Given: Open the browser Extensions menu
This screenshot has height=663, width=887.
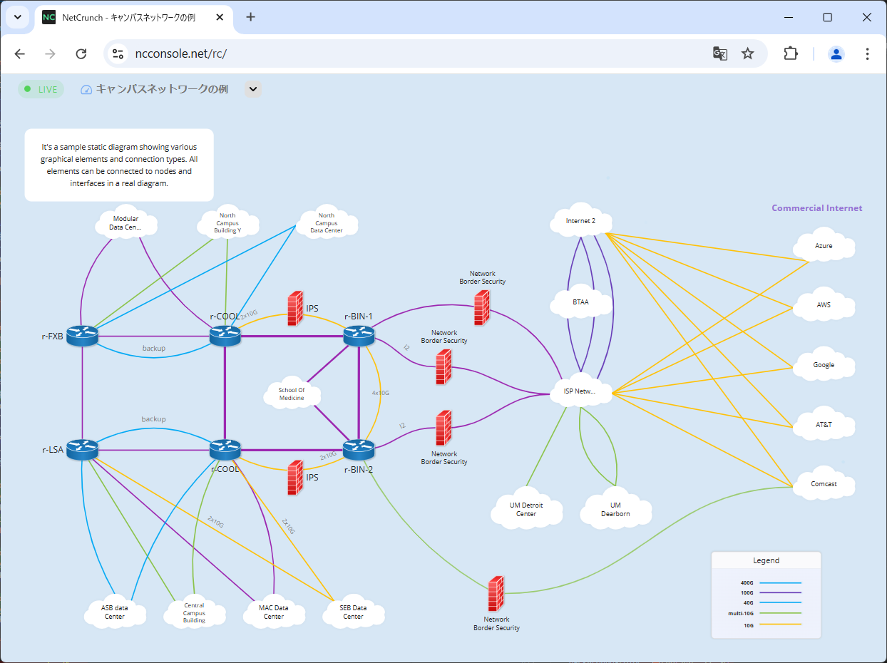Looking at the screenshot, I should click(x=791, y=53).
